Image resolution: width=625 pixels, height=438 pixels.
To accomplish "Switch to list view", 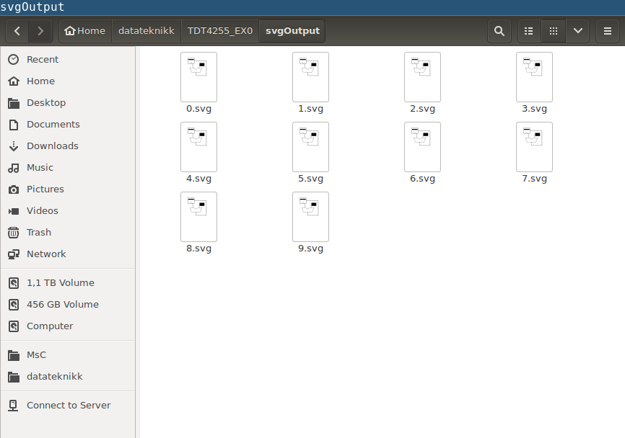I will (x=529, y=31).
